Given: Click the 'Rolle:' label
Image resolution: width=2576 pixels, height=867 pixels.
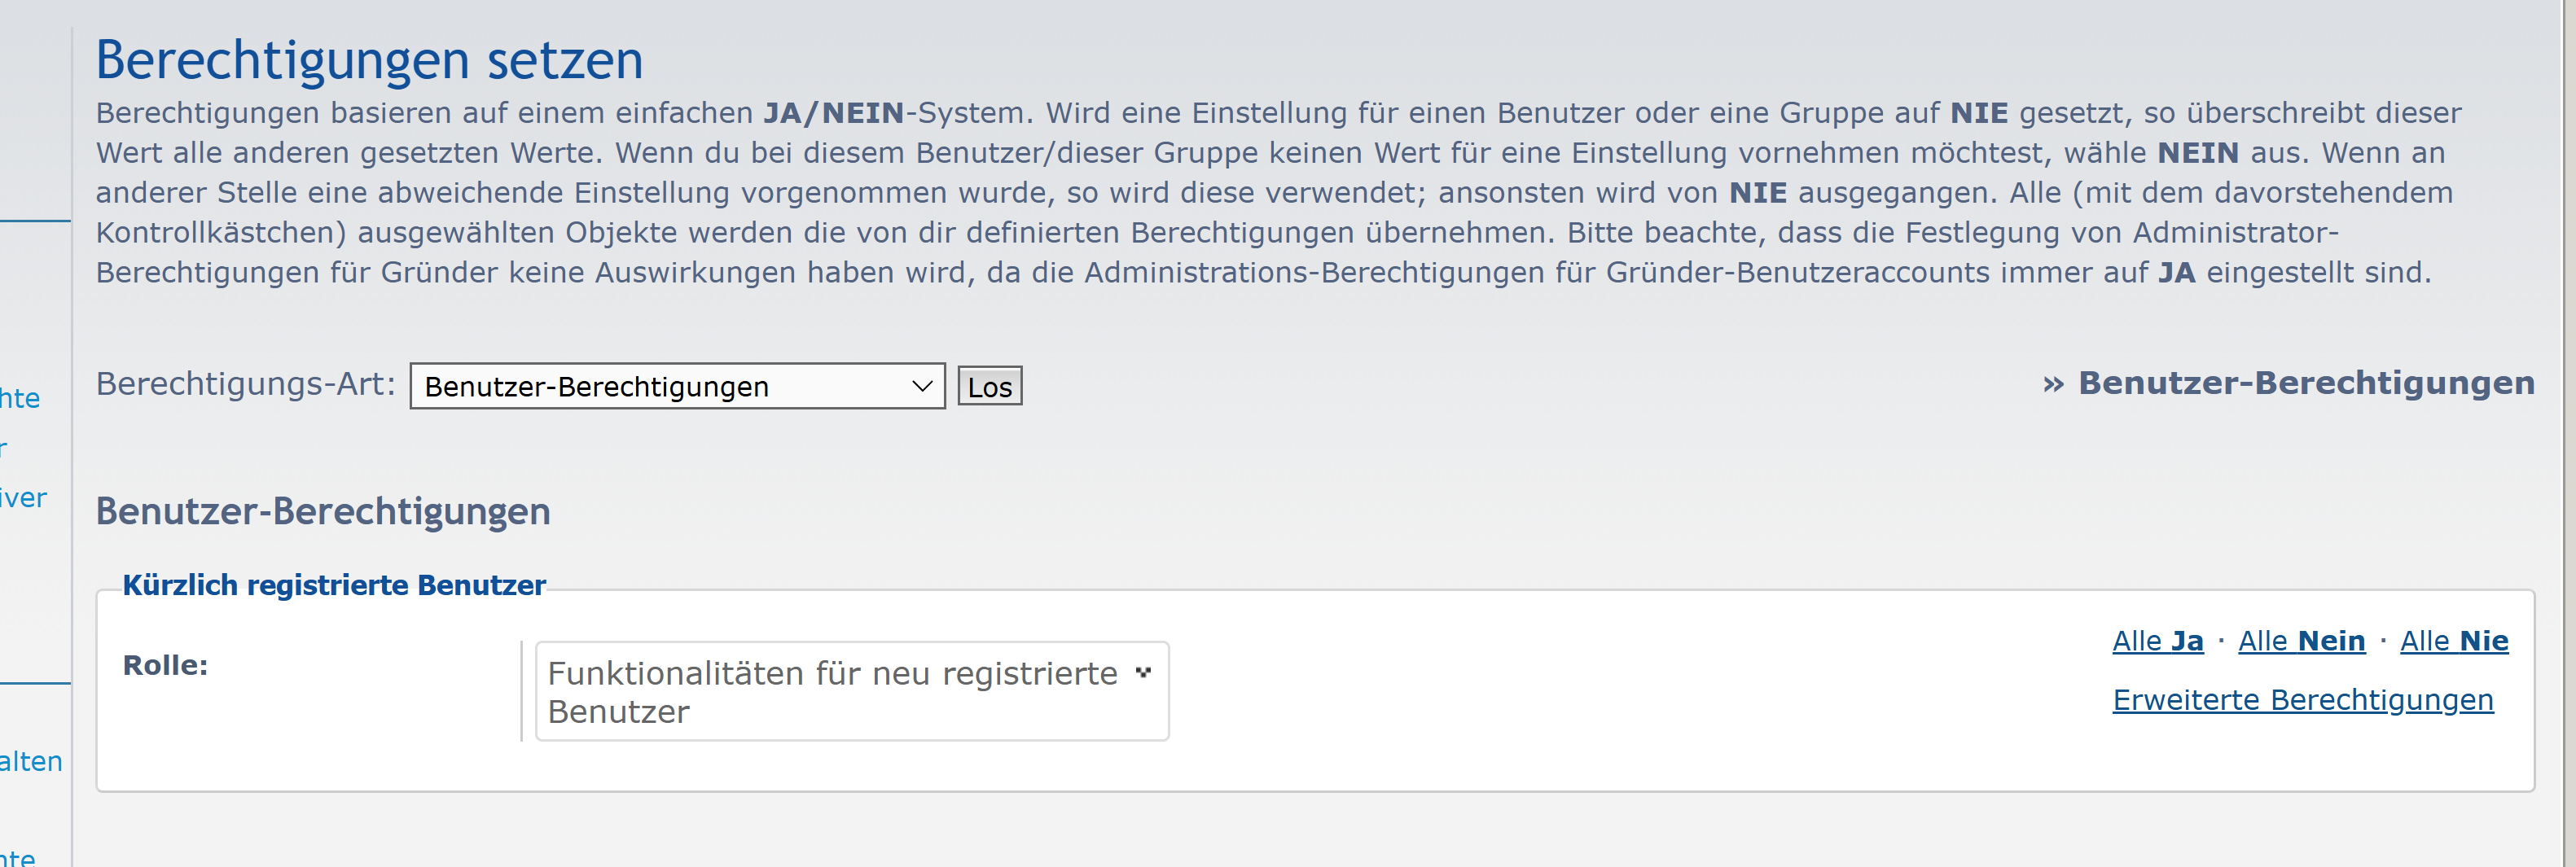Looking at the screenshot, I should tap(165, 665).
